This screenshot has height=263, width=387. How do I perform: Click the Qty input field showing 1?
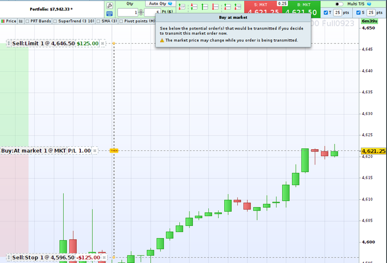tap(128, 13)
